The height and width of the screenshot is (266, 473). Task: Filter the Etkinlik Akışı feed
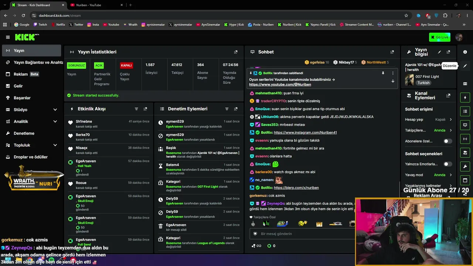[136, 109]
